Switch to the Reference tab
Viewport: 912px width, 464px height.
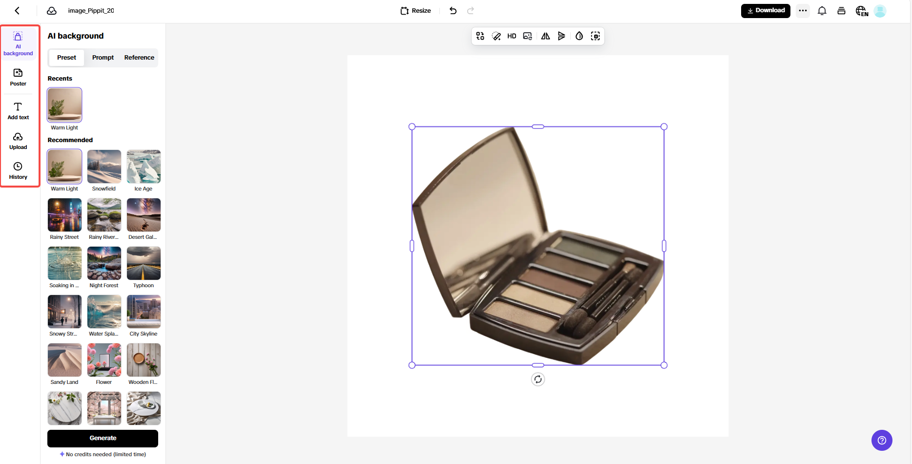(139, 57)
